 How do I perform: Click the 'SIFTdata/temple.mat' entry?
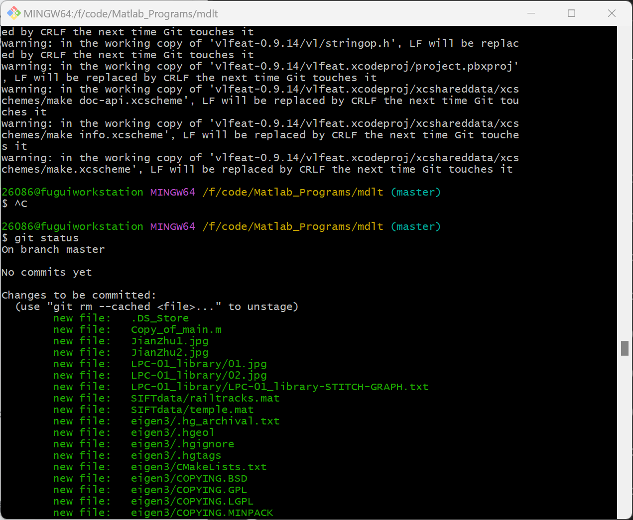(192, 410)
